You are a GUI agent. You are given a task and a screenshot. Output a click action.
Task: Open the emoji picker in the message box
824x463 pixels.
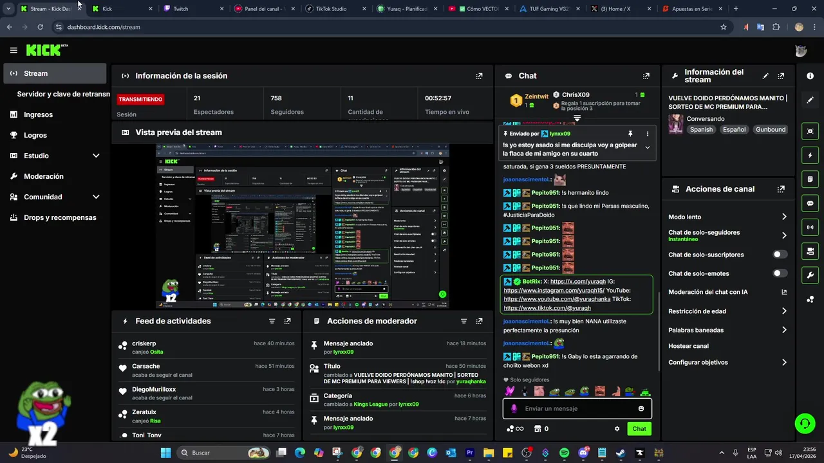click(641, 408)
